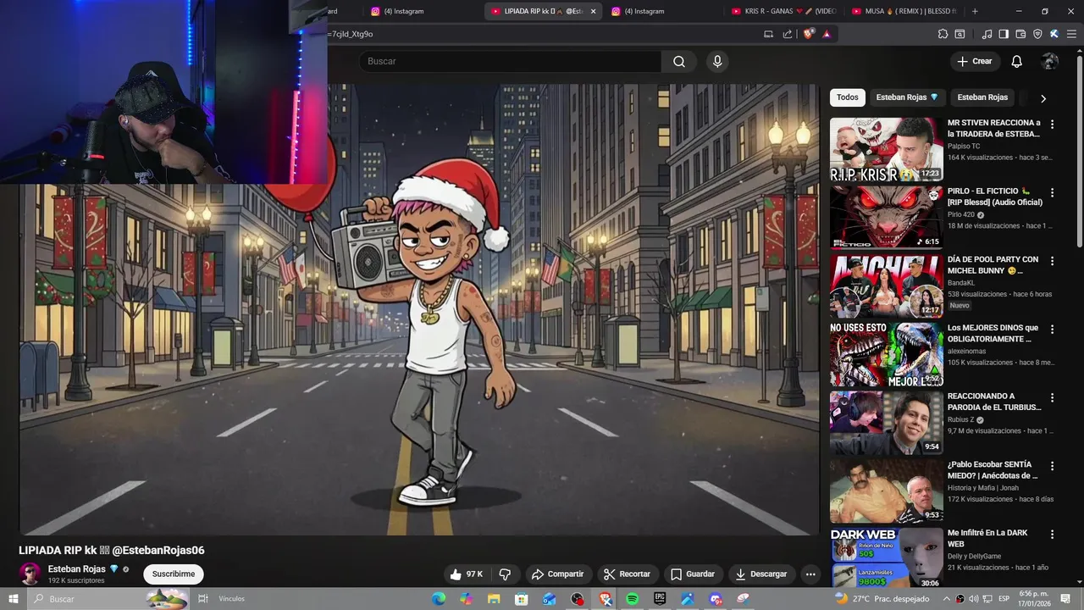This screenshot has width=1084, height=610.
Task: Open Microsoft Edge from the taskbar
Action: click(x=439, y=599)
